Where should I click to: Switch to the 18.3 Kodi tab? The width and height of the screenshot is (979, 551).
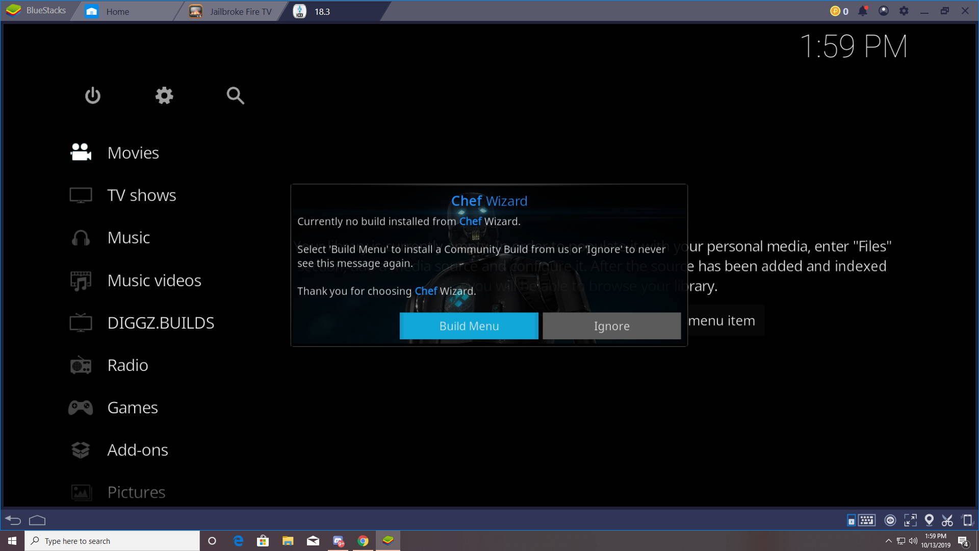pyautogui.click(x=334, y=11)
